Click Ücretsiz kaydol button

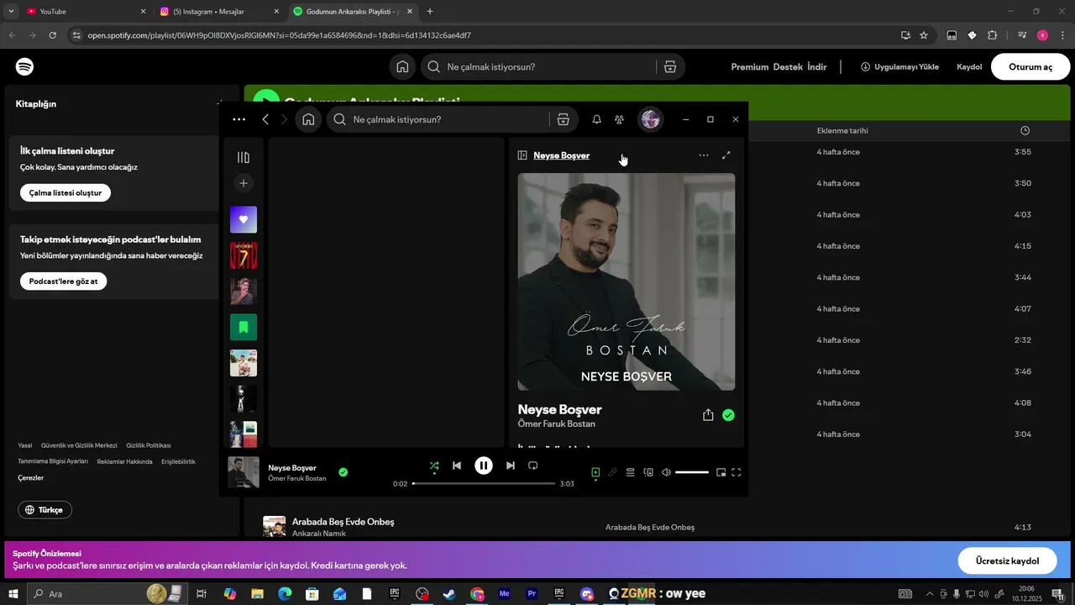(x=1007, y=560)
